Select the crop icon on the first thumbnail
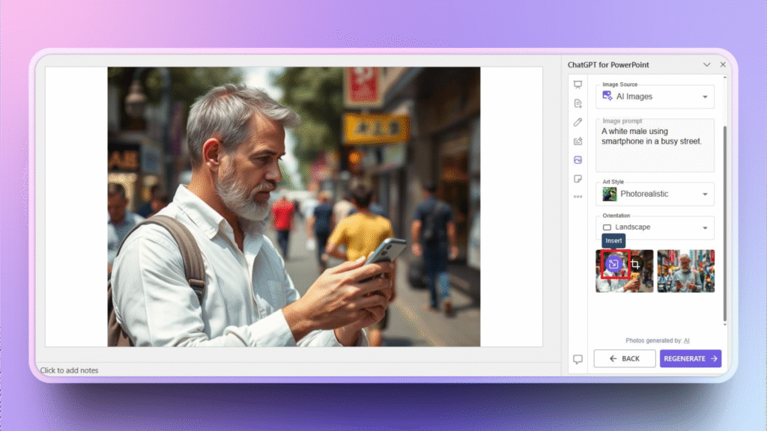767x431 pixels. [x=636, y=265]
